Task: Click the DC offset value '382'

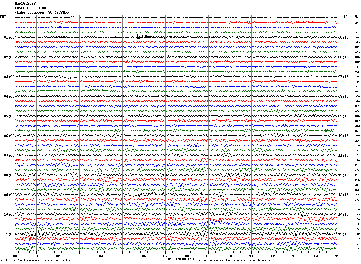Action: point(357,111)
